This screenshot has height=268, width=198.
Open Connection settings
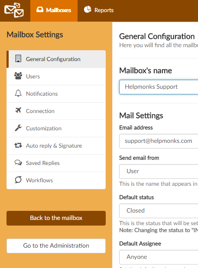(x=56, y=111)
